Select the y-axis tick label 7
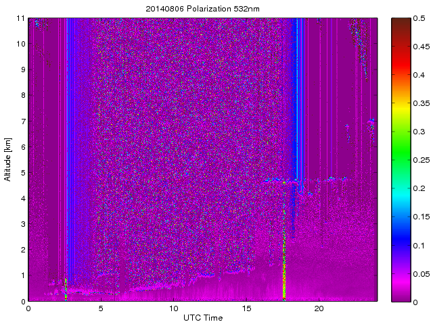The width and height of the screenshot is (433, 324). pyautogui.click(x=22, y=122)
